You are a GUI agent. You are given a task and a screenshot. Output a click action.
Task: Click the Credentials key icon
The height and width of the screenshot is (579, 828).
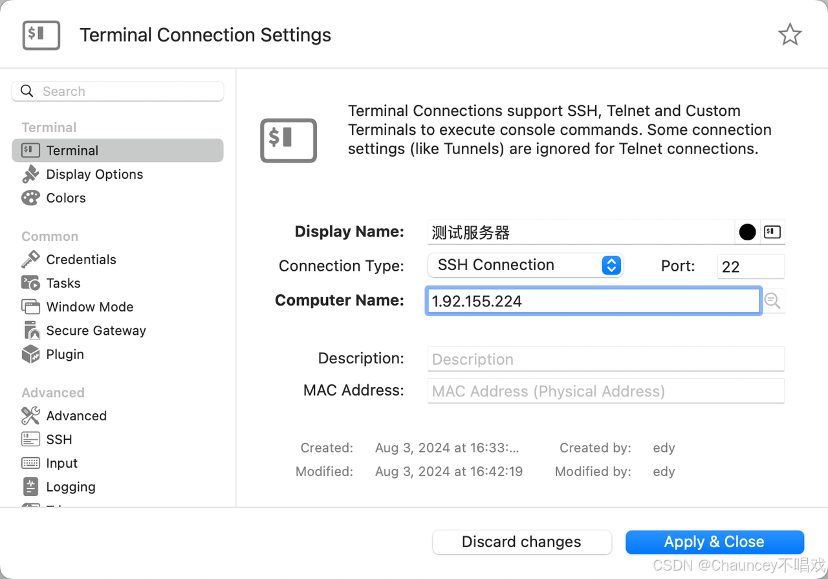[x=30, y=259]
